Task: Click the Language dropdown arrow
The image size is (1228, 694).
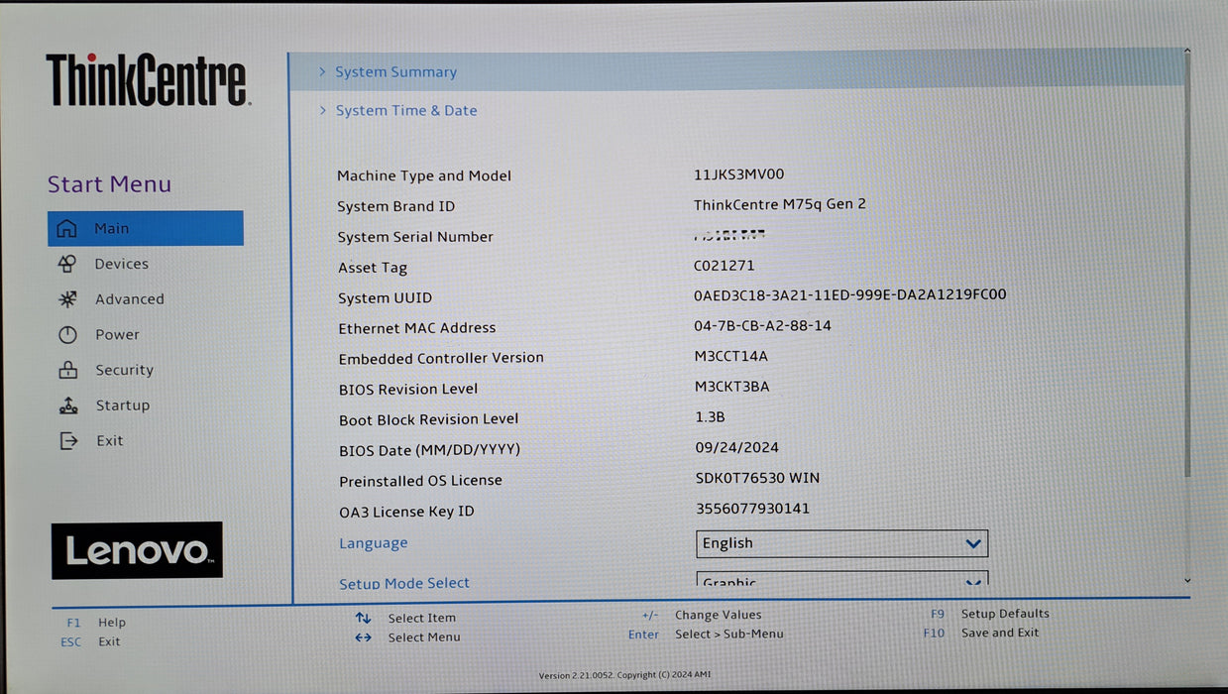Action: coord(973,543)
